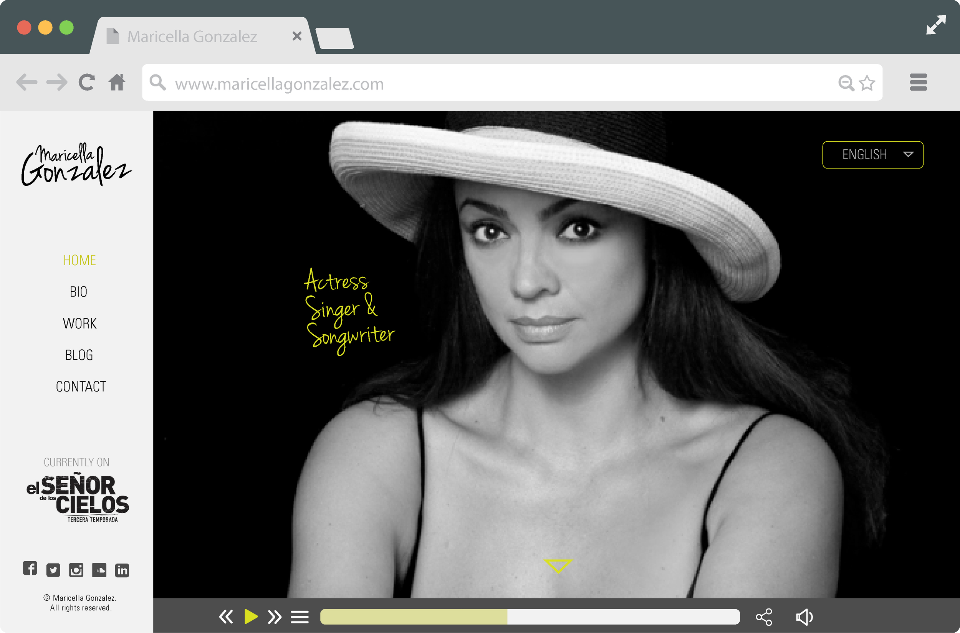Open the LinkedIn profile icon

(122, 570)
